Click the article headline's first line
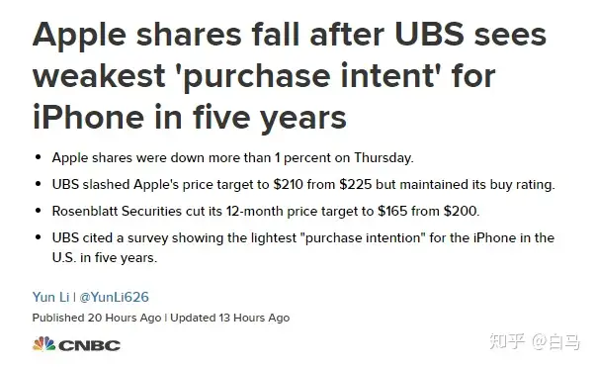 point(290,35)
